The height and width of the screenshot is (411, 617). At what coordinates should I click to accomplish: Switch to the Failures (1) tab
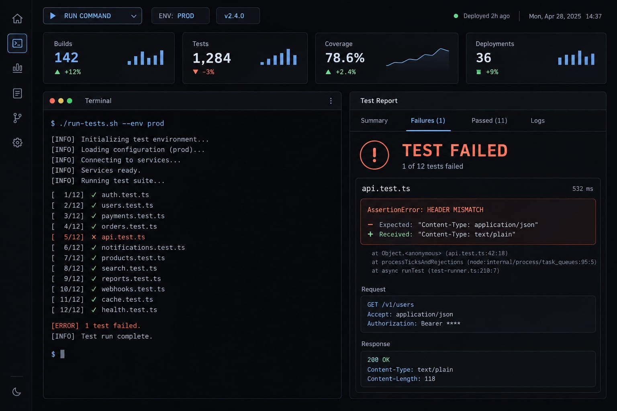428,120
